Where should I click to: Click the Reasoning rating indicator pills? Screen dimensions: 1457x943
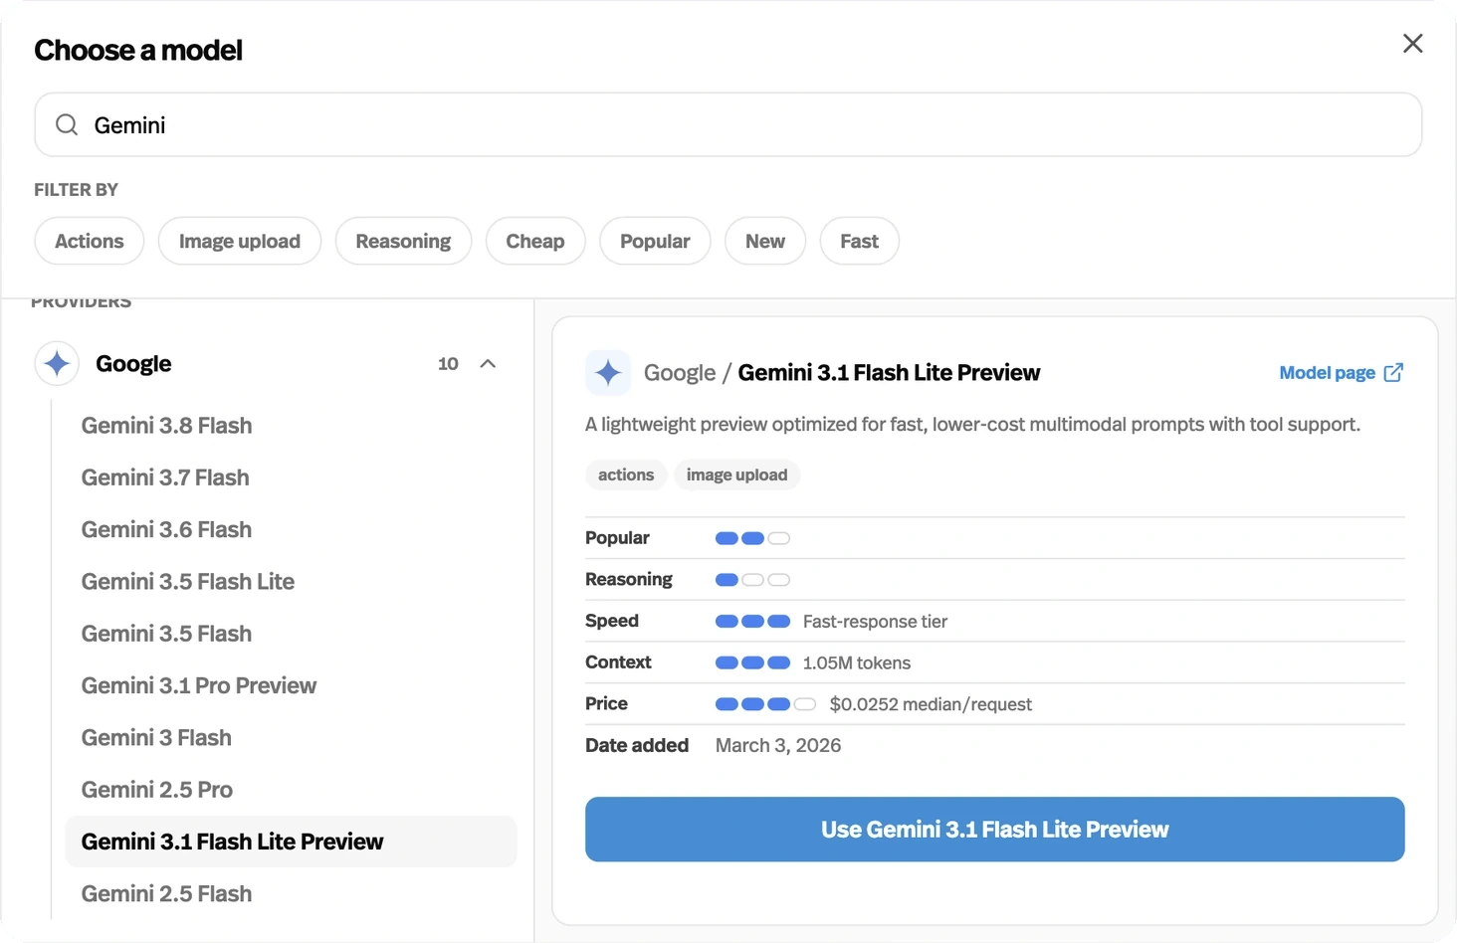tap(752, 580)
